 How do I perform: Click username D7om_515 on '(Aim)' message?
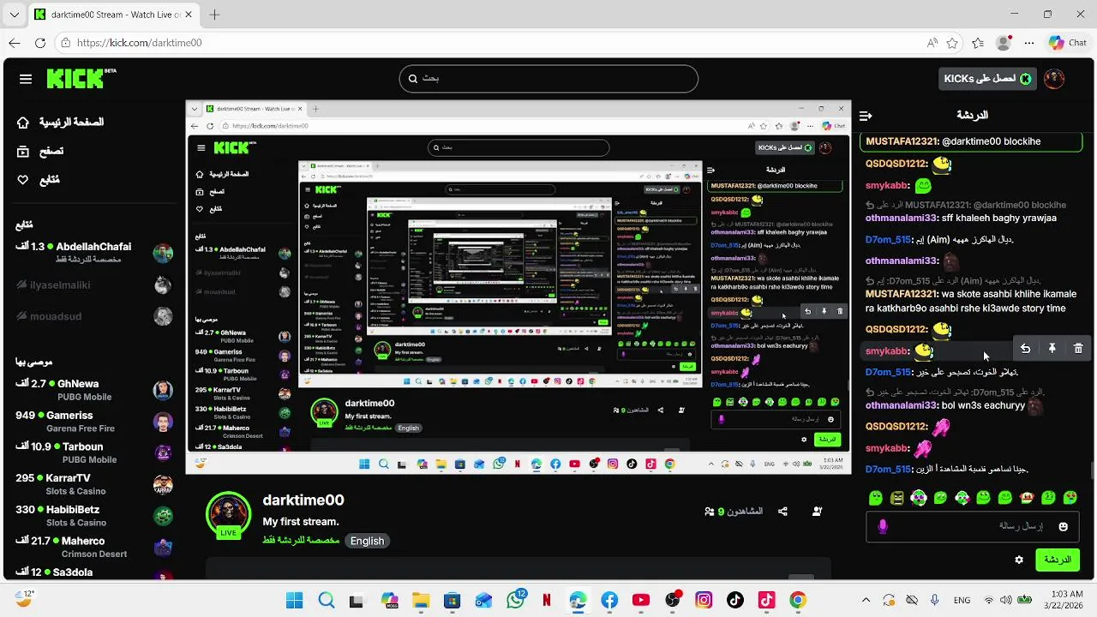coord(888,239)
